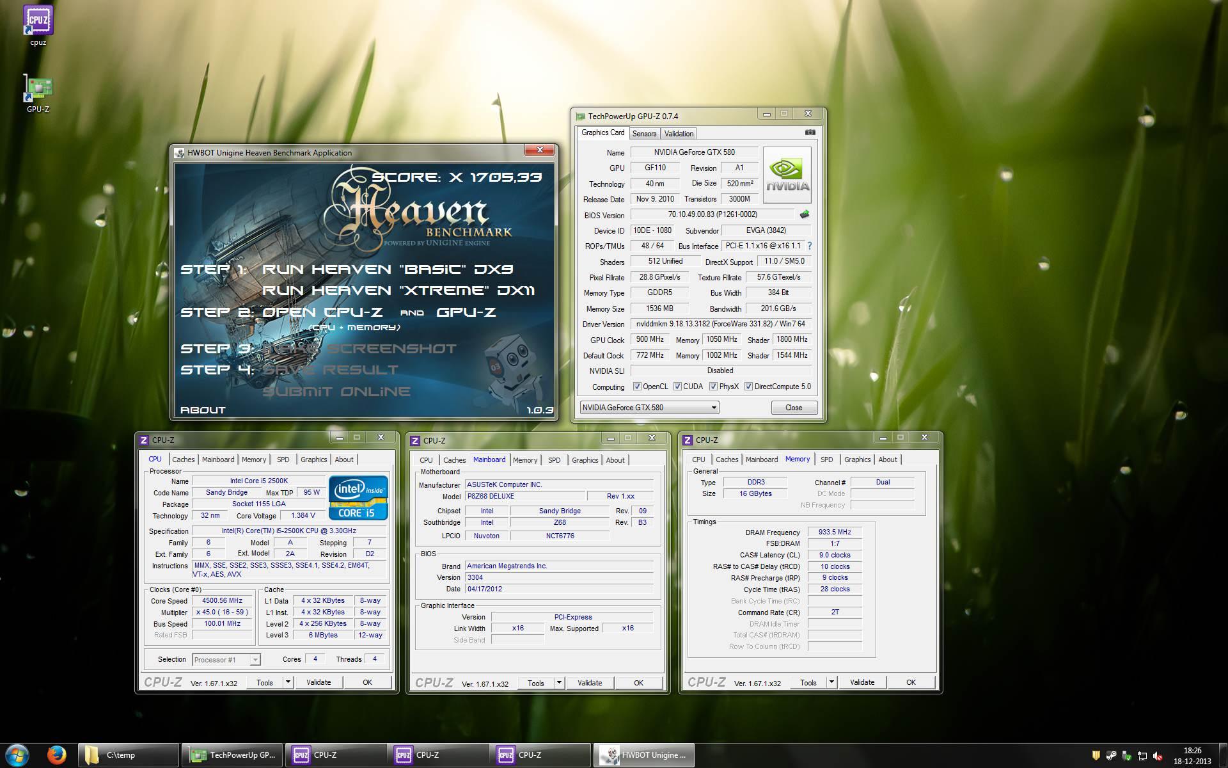This screenshot has width=1228, height=768.
Task: Click the Steam icon in system tray
Action: click(1112, 756)
